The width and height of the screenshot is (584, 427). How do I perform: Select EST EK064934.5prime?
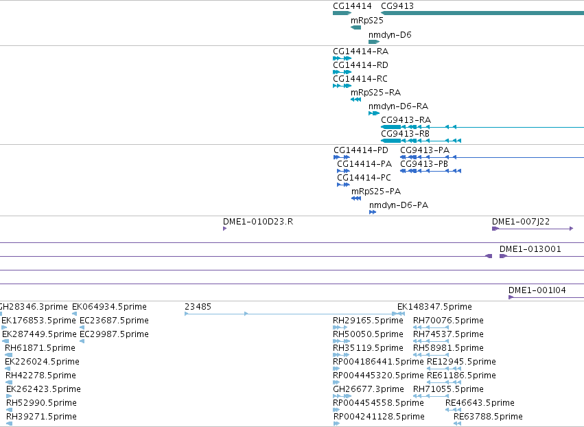[x=109, y=307]
